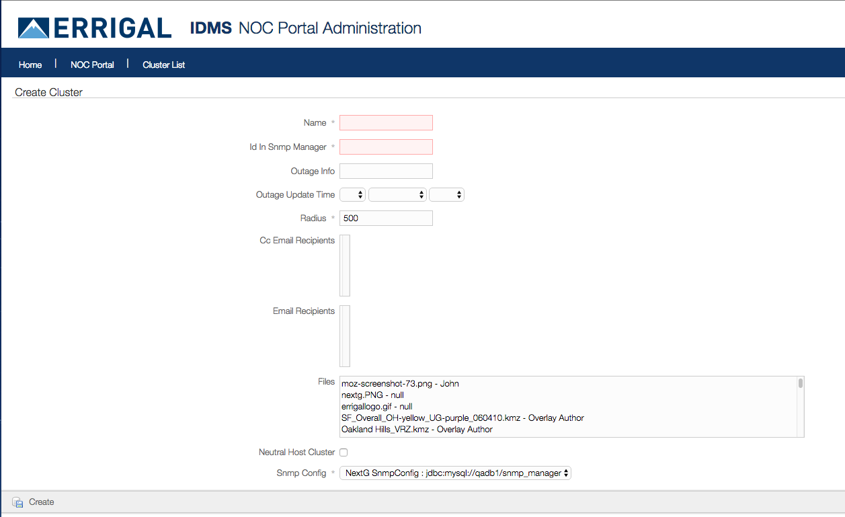
Task: Click the Email Recipients list box
Action: tap(345, 335)
